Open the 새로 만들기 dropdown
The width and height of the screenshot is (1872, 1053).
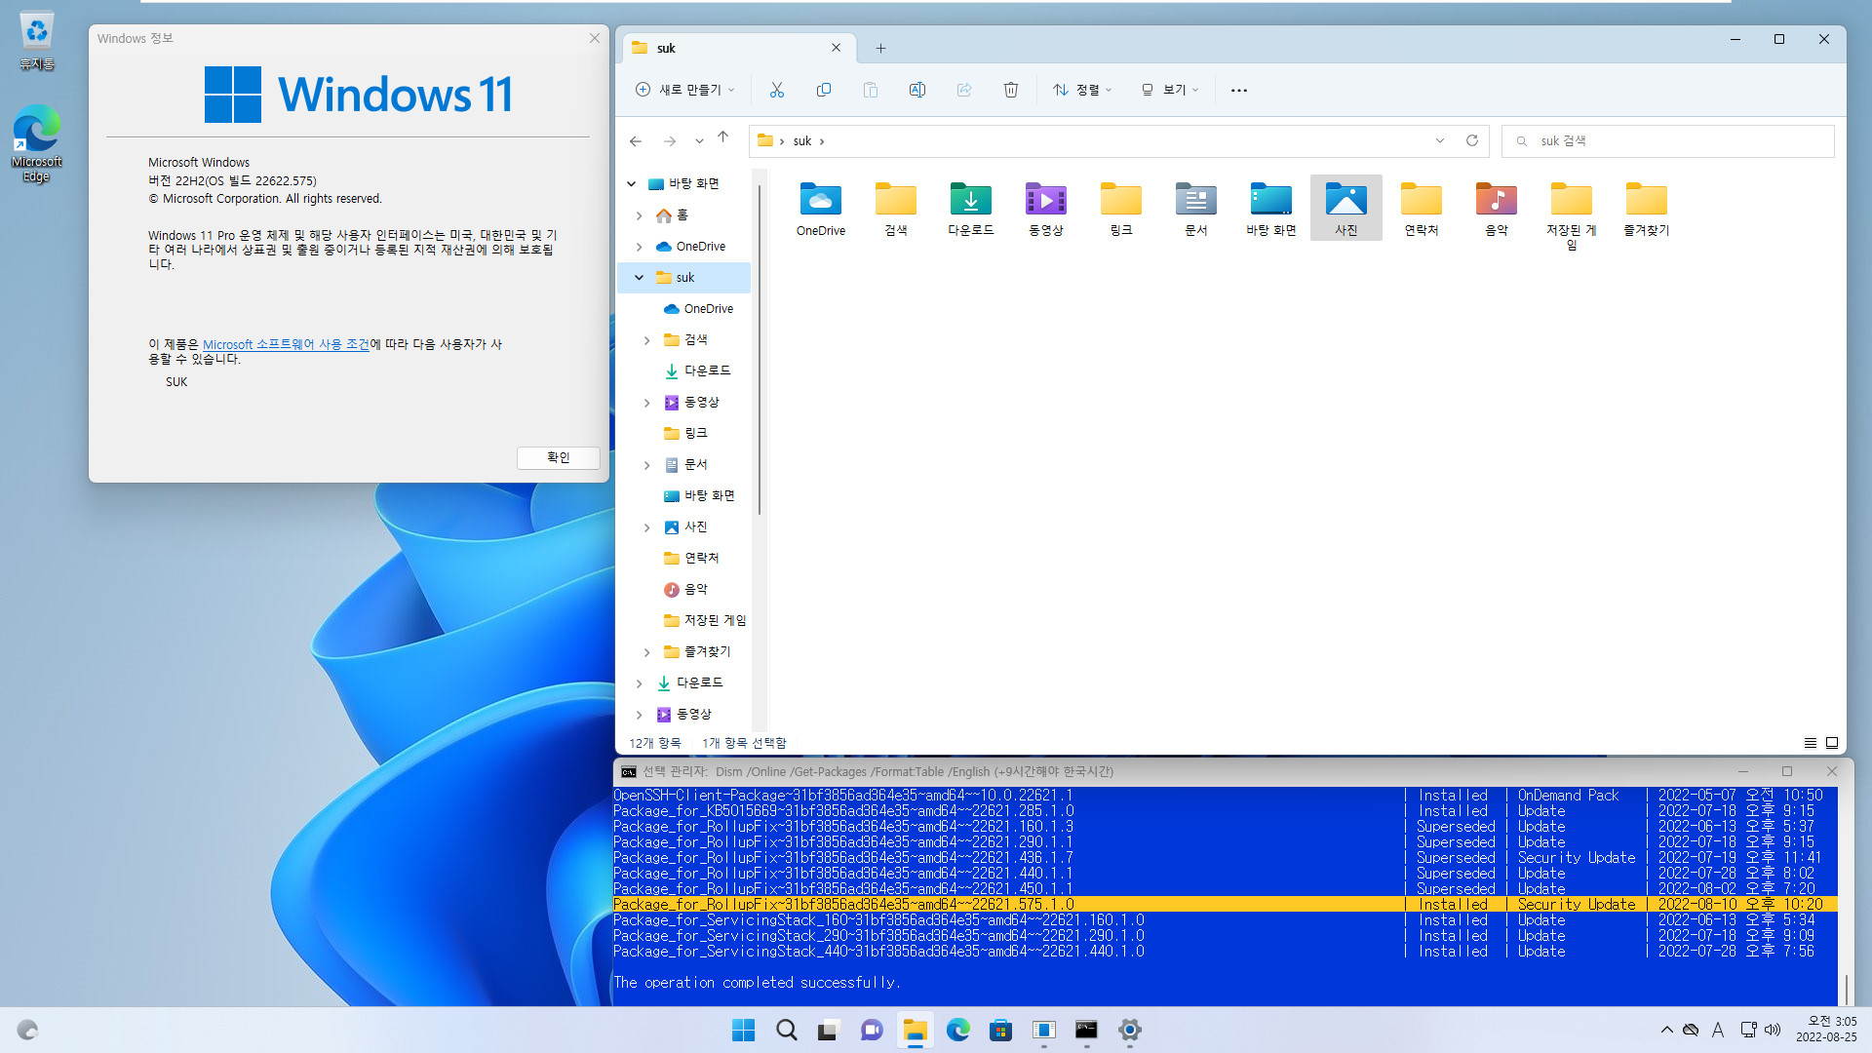click(685, 90)
